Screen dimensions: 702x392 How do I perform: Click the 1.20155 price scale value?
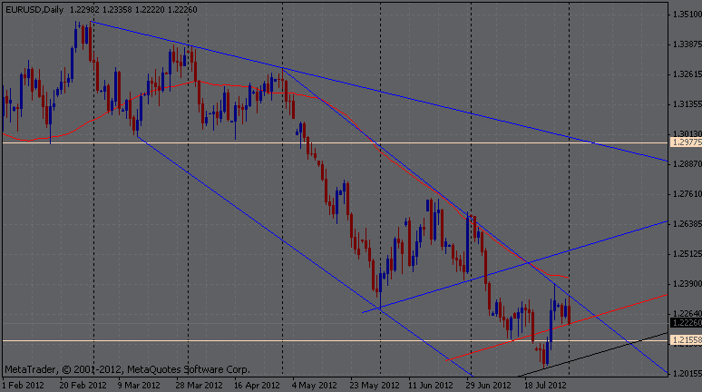[685, 373]
